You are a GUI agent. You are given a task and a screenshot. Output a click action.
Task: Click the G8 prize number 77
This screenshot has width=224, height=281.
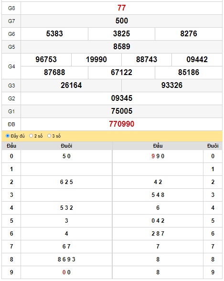(x=122, y=8)
